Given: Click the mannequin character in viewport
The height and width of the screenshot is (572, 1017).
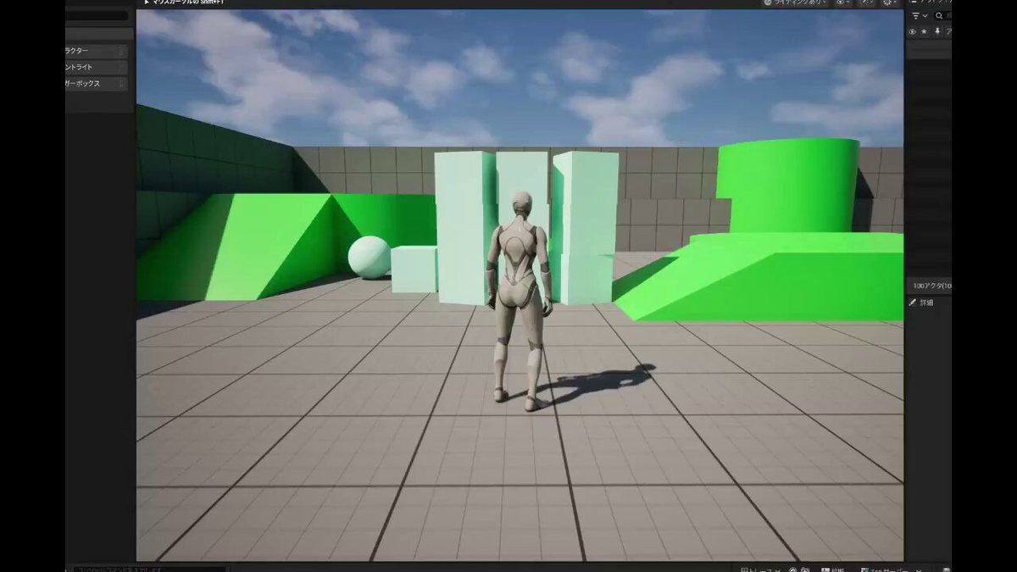Looking at the screenshot, I should pyautogui.click(x=519, y=301).
